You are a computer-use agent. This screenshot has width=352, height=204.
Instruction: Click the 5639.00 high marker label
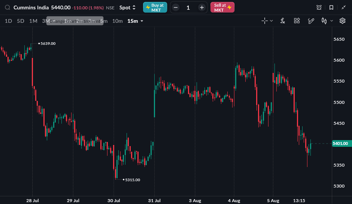tap(48, 43)
